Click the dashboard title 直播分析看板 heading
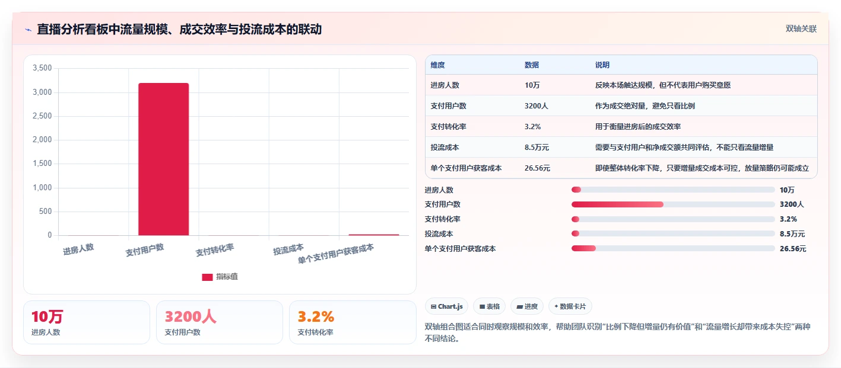Screen dimensions: 841x368 (x=179, y=29)
